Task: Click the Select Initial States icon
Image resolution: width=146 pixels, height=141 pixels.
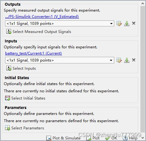Action: (x=8, y=98)
